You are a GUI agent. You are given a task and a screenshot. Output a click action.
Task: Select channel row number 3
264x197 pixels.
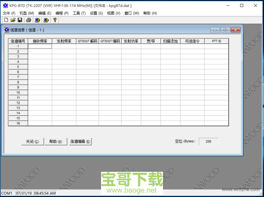click(18, 57)
